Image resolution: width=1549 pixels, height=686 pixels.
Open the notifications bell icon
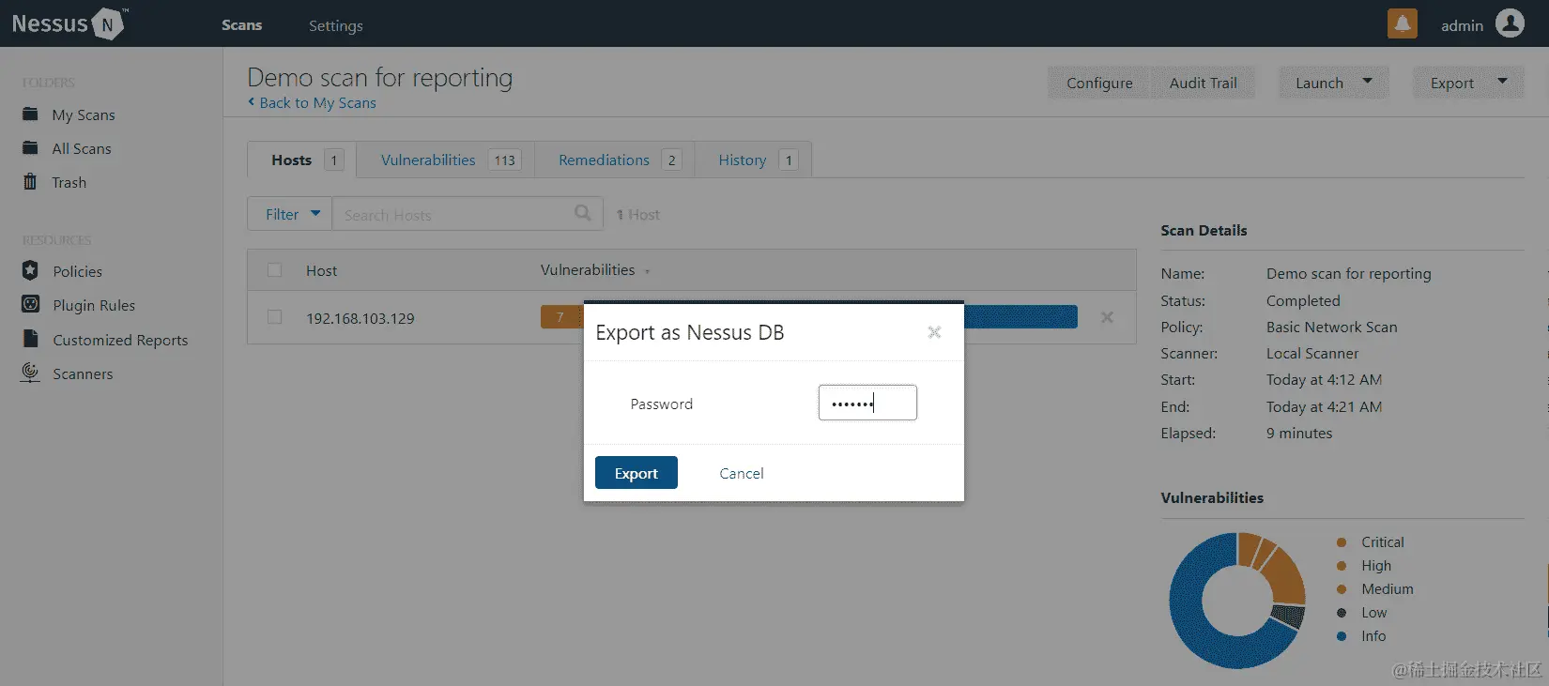coord(1402,23)
